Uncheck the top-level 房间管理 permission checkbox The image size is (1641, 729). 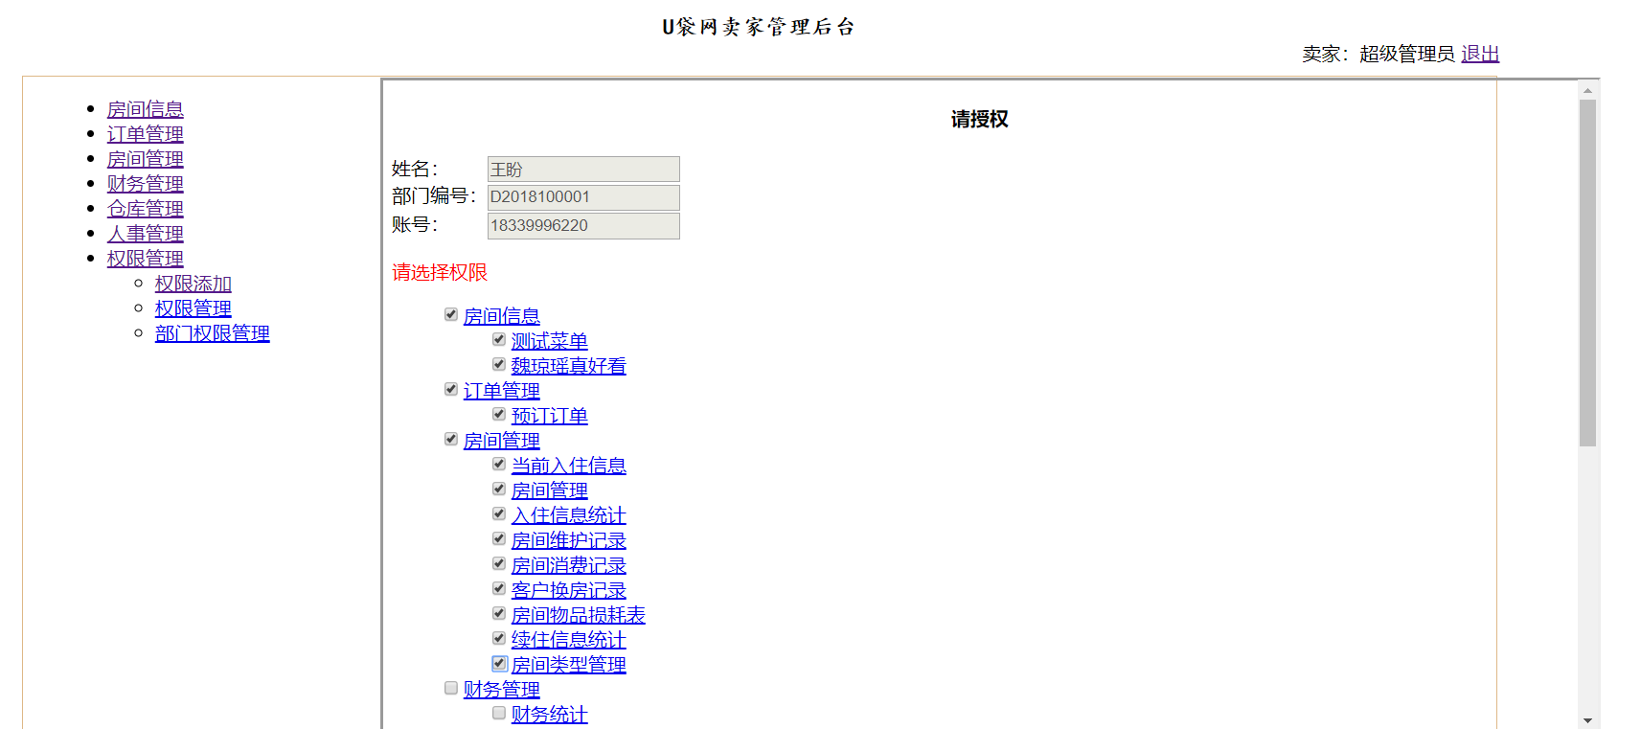pos(451,439)
